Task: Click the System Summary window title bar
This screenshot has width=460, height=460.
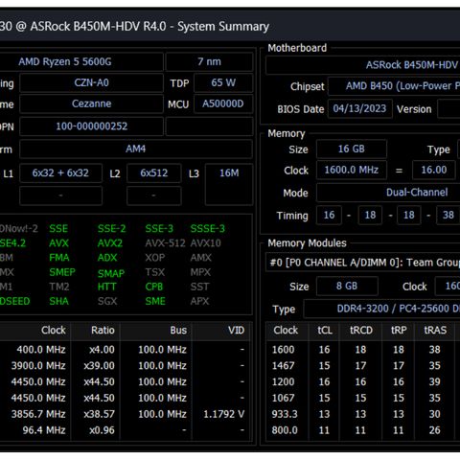Action: click(x=230, y=26)
